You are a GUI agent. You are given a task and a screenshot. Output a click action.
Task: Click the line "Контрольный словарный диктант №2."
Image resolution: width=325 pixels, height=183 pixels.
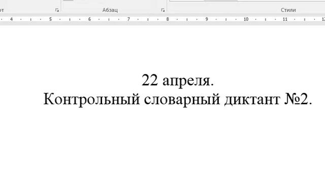point(178,100)
